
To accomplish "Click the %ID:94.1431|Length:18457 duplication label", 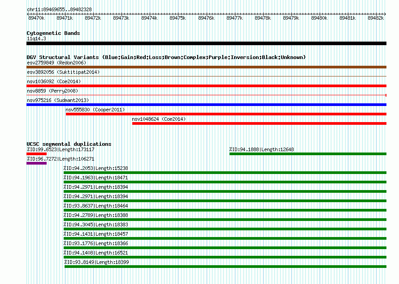I will tap(95, 234).
